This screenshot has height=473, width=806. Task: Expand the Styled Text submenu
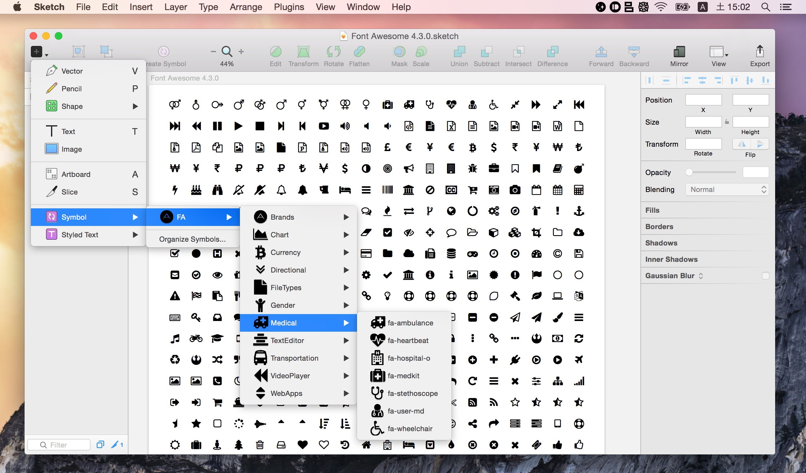pos(88,234)
